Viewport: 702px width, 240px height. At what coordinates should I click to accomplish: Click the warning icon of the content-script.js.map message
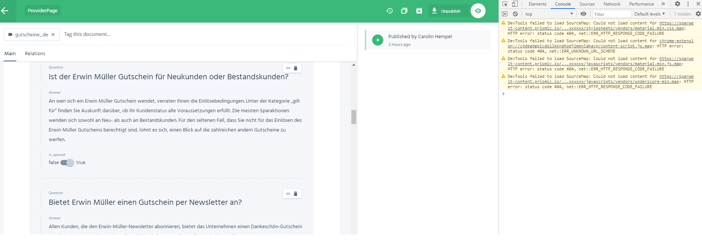pyautogui.click(x=503, y=41)
